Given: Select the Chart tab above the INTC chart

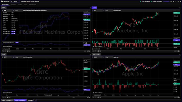Looking at the screenshot, I should pos(4,54).
